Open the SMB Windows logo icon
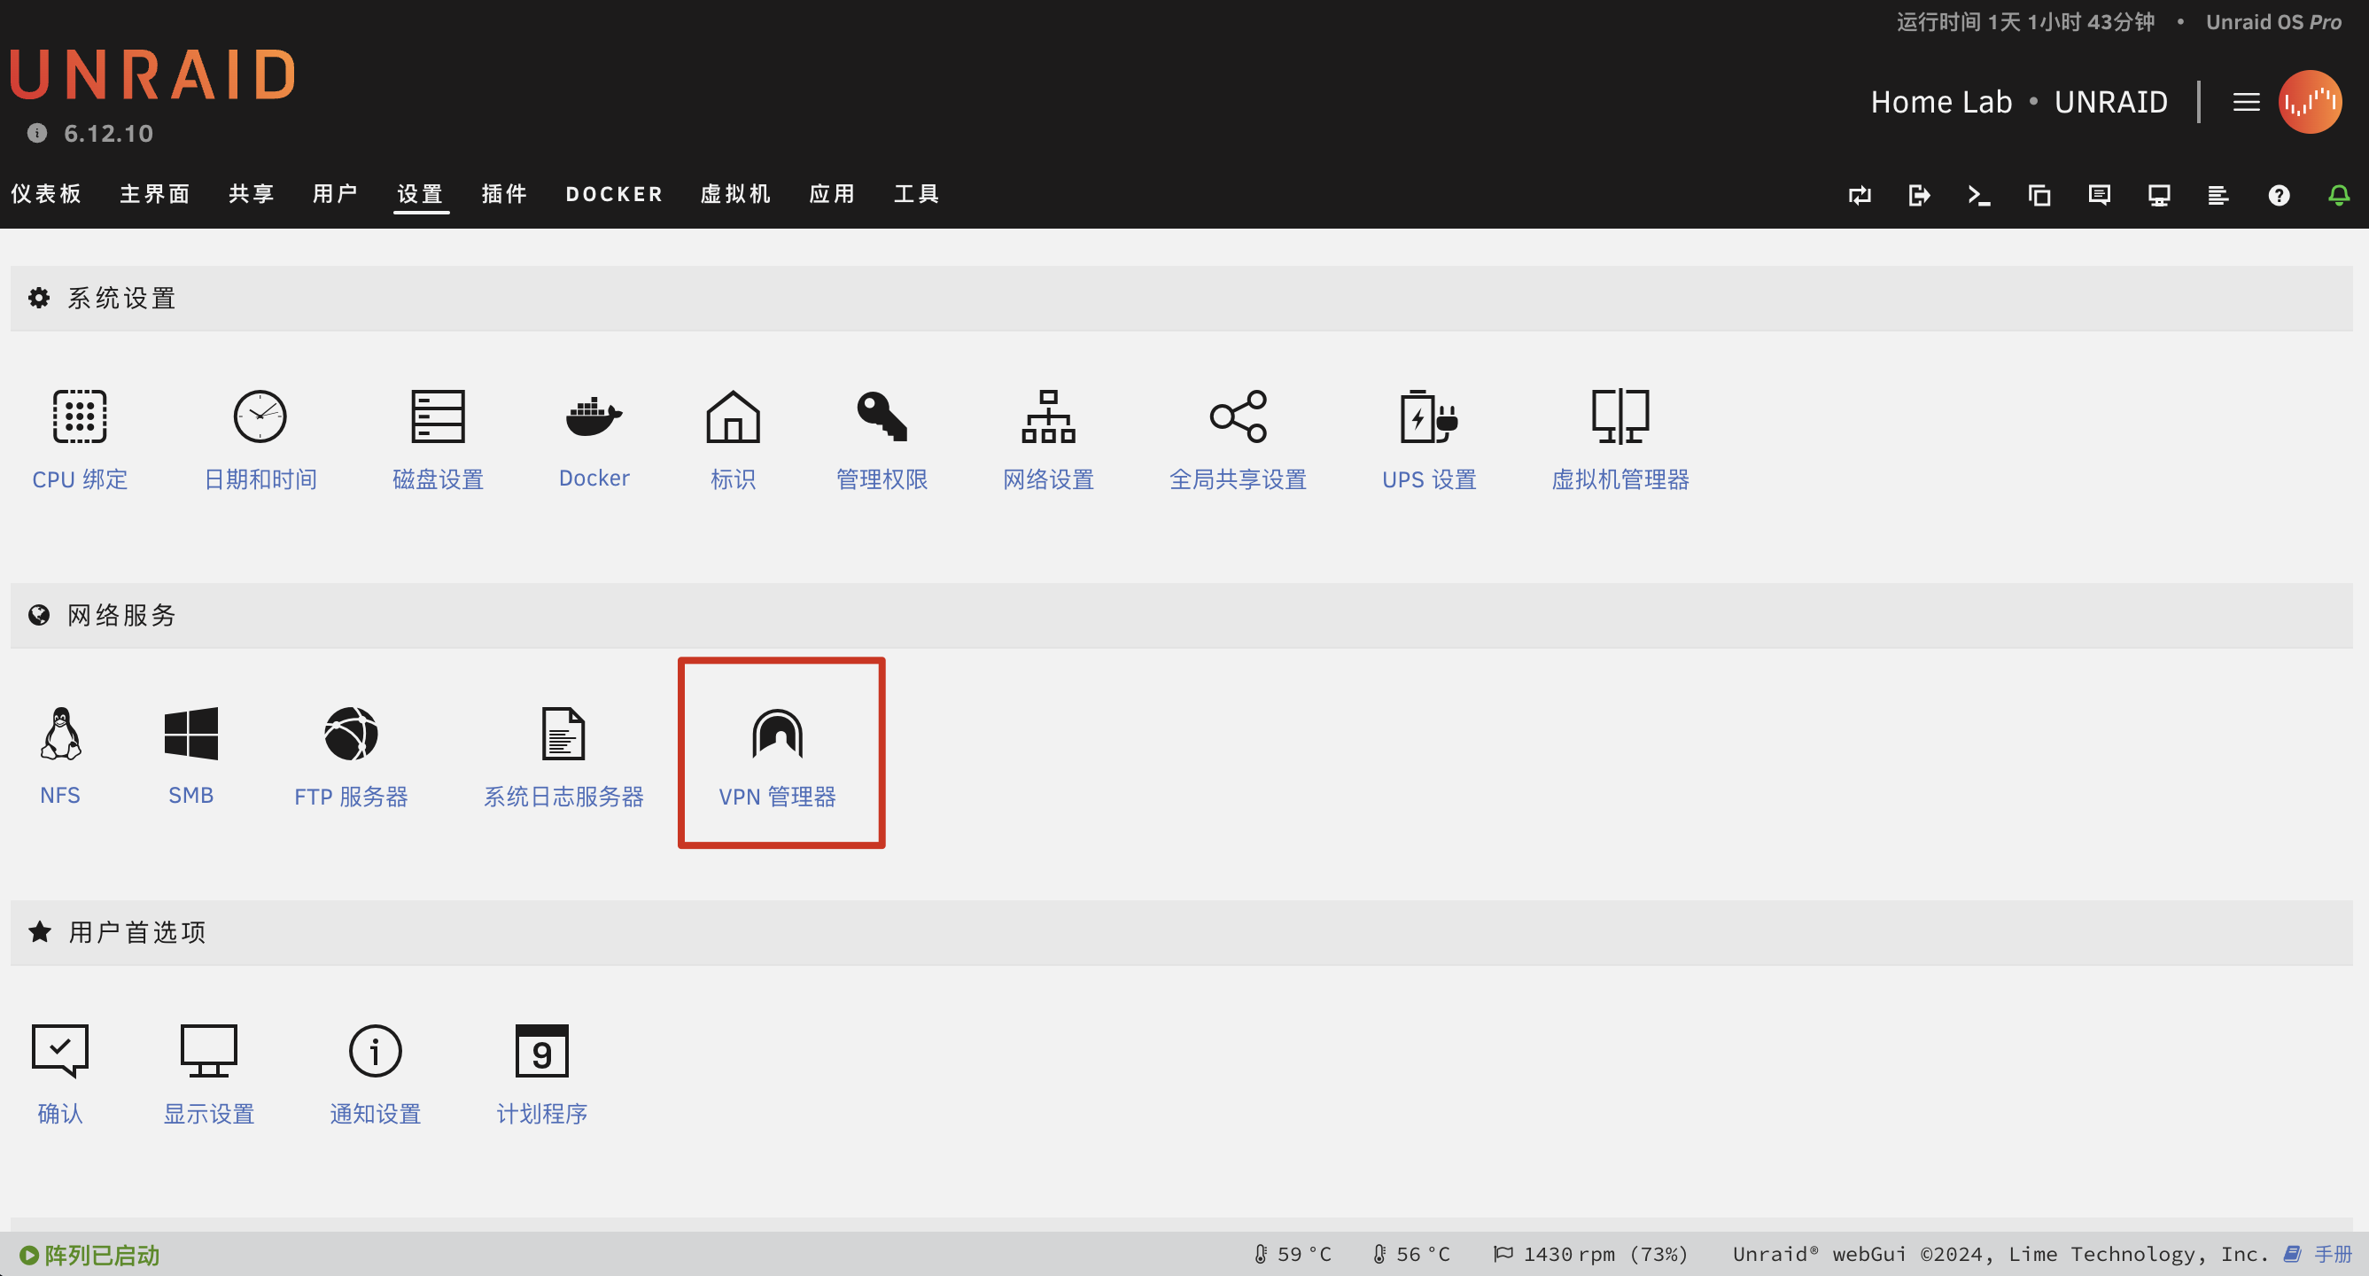Viewport: 2369px width, 1276px height. tap(190, 734)
